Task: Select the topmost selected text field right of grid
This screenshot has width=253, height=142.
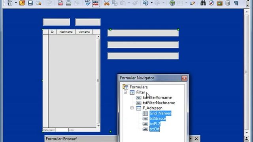Action: 143,33
